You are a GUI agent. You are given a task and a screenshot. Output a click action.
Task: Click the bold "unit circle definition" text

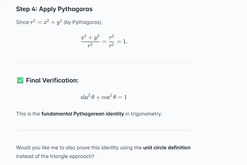click(x=167, y=147)
